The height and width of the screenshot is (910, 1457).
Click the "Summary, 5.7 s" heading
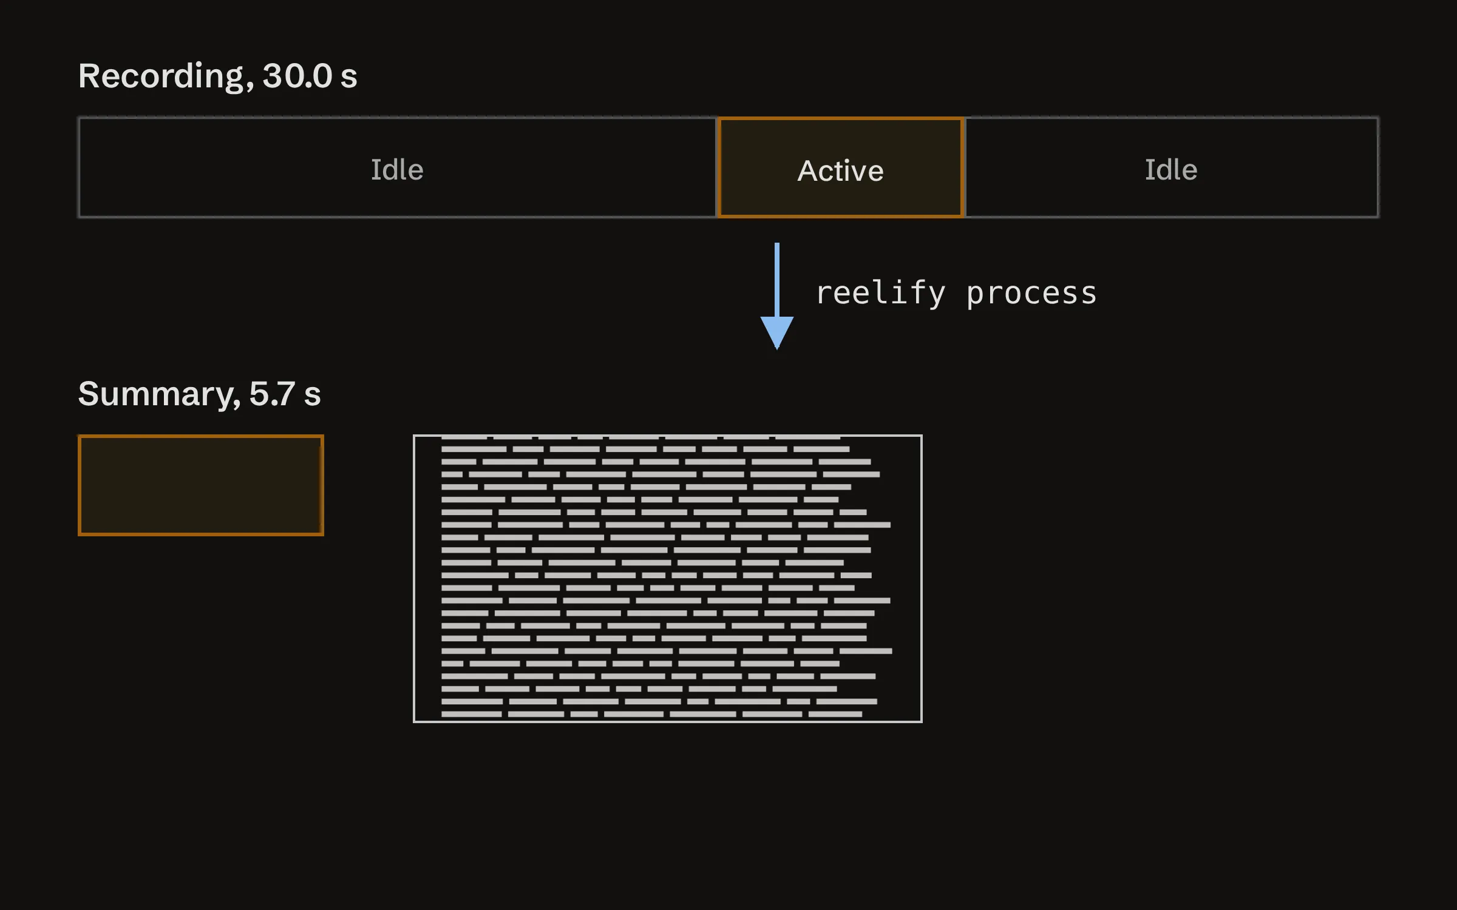click(x=199, y=394)
